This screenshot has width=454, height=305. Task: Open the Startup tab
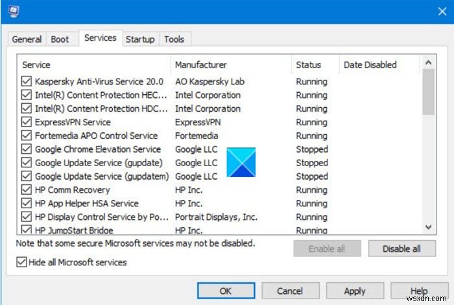139,40
